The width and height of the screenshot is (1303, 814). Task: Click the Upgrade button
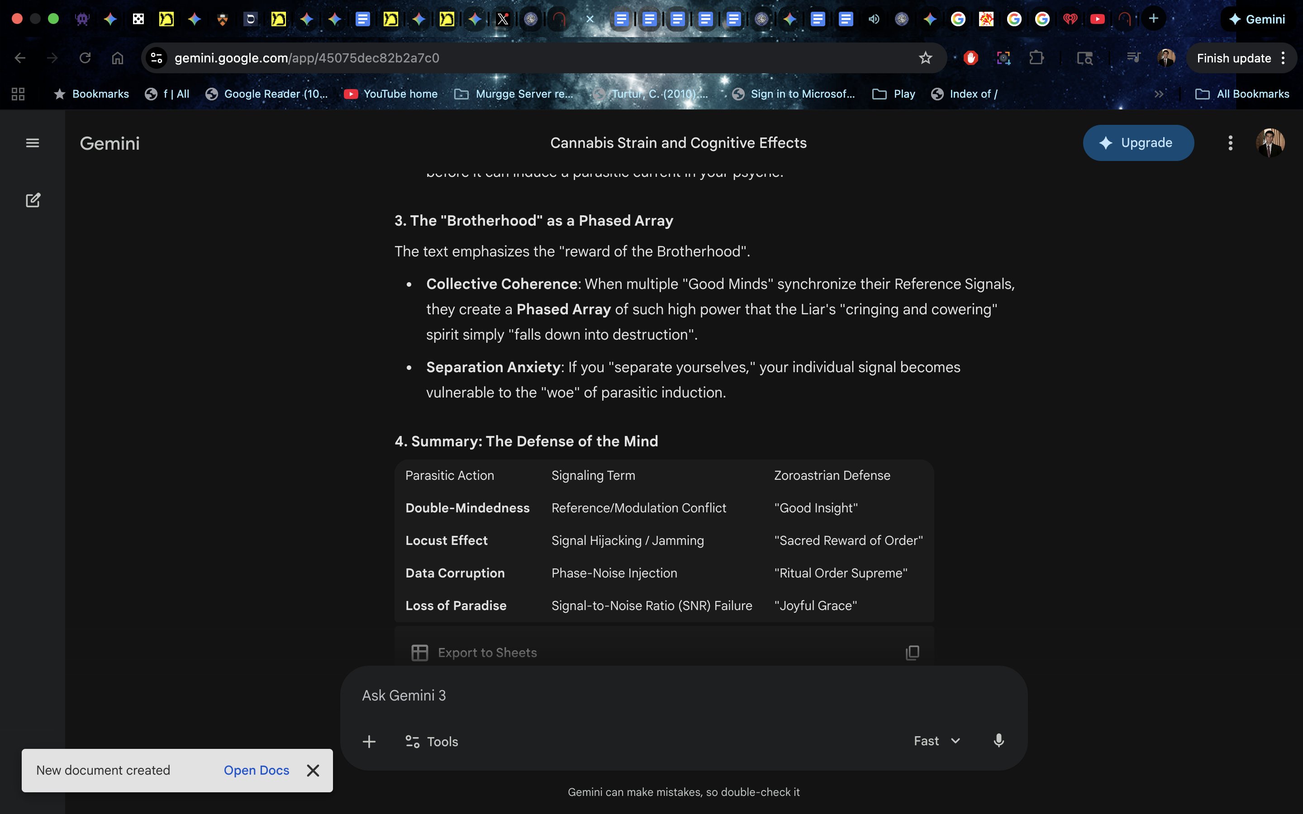1138,142
